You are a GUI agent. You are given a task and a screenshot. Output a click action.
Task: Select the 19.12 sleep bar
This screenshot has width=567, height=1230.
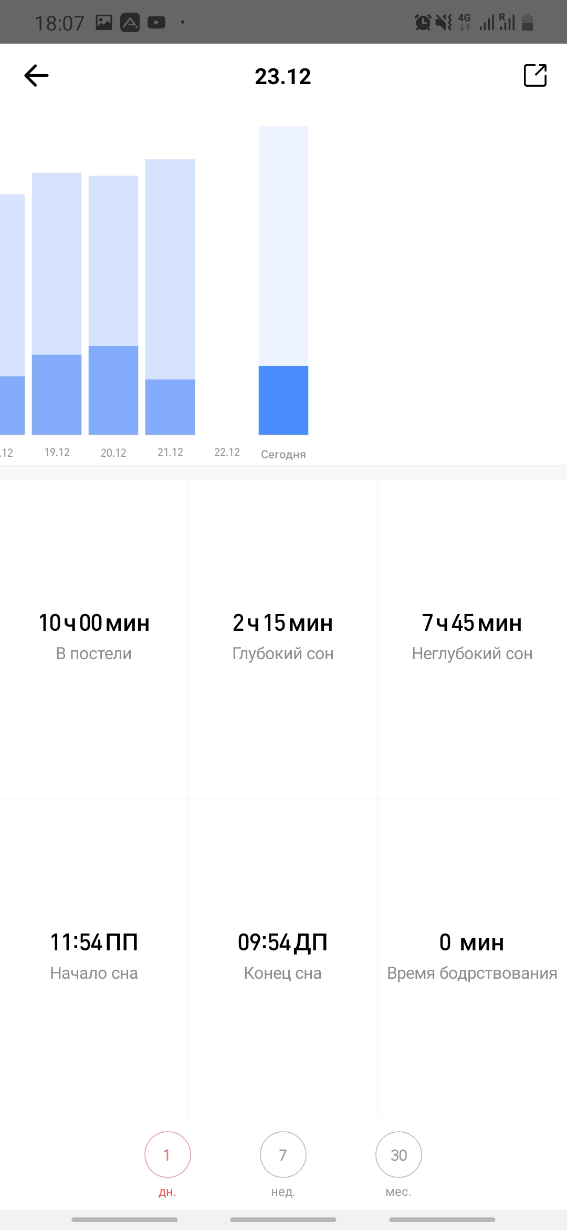pyautogui.click(x=57, y=303)
